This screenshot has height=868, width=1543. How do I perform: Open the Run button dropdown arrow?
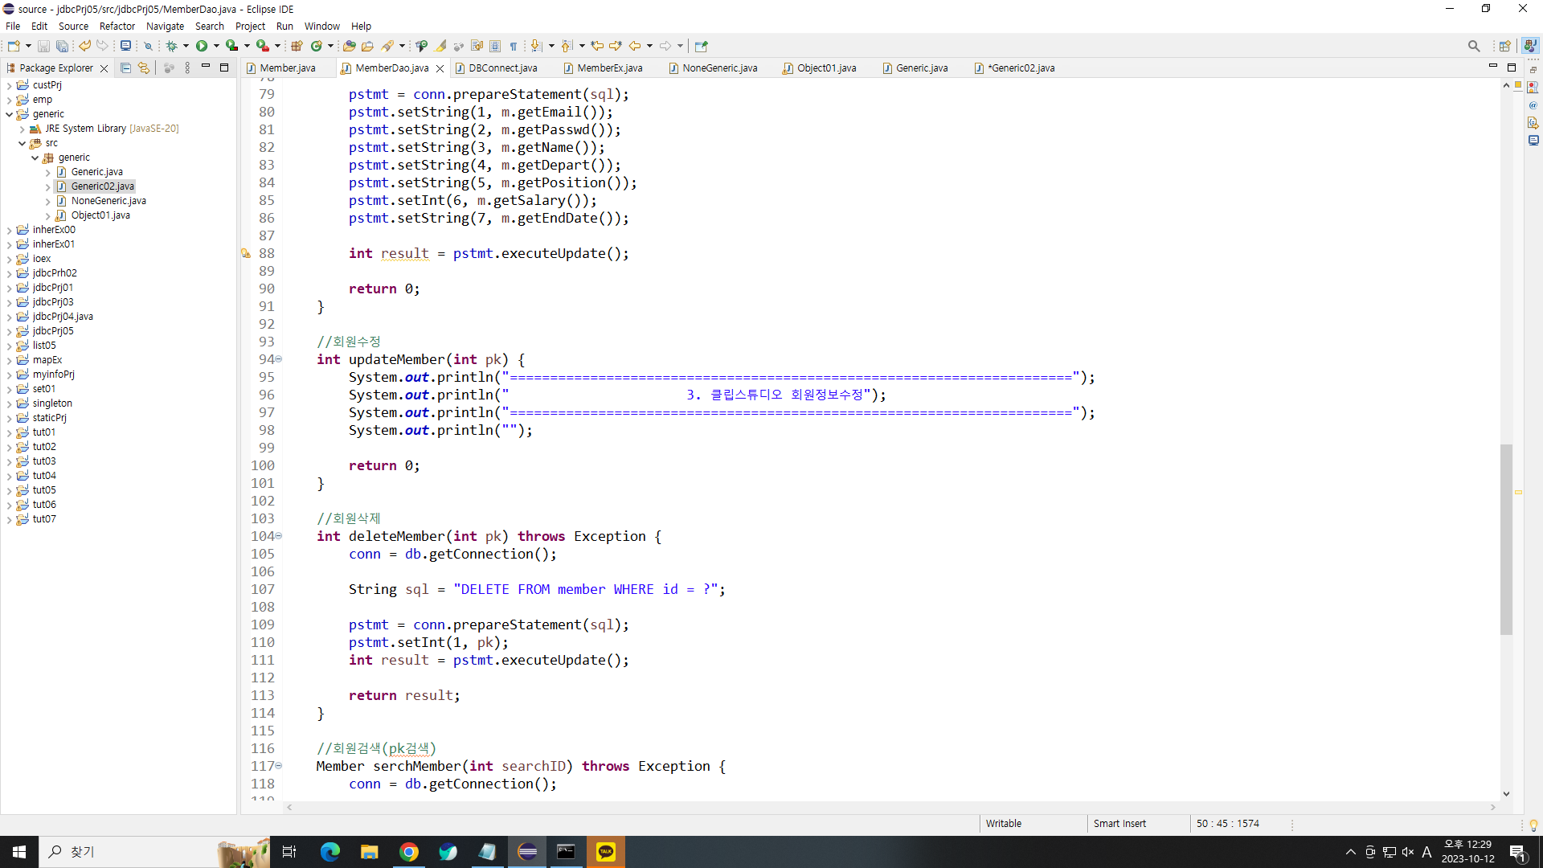216,46
